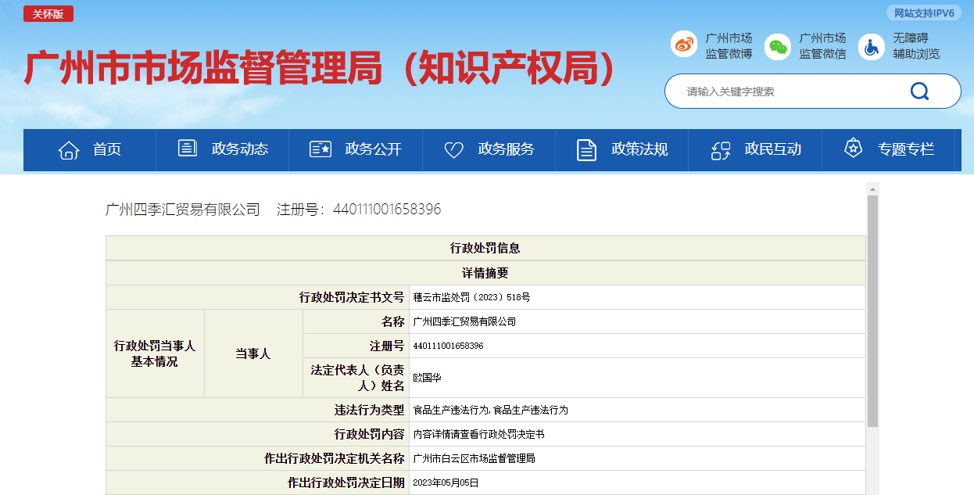Click the page icon beside 政策法规

coord(587,149)
